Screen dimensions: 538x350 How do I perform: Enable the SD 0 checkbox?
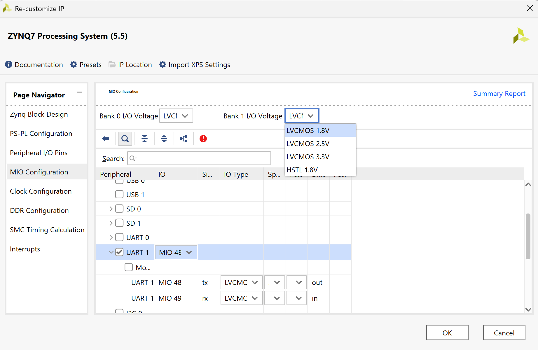pos(119,209)
